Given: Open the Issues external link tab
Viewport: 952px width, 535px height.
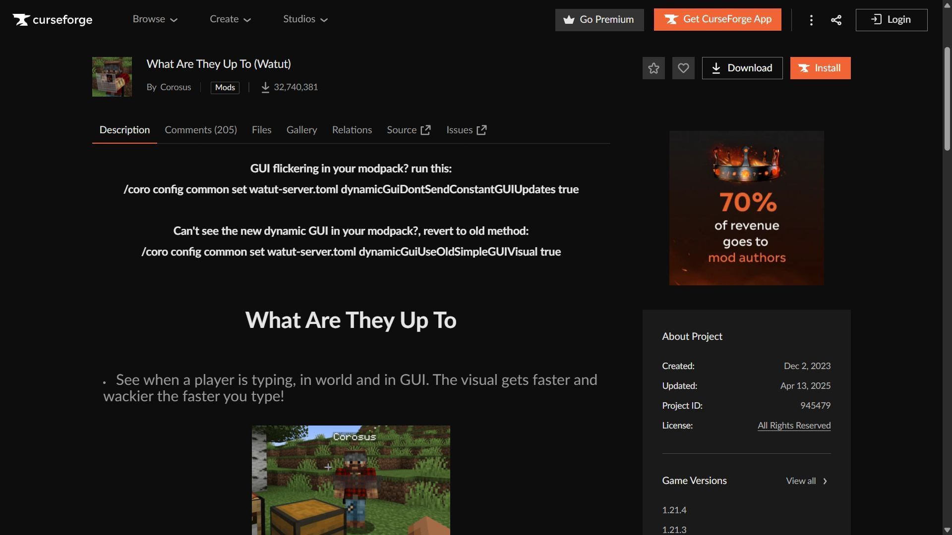Looking at the screenshot, I should [466, 130].
